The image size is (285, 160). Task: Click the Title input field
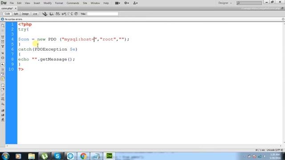click(x=102, y=14)
